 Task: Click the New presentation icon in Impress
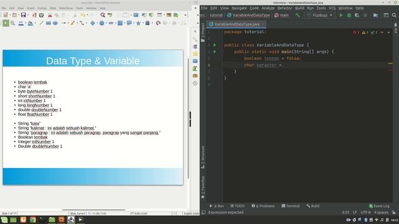[6, 15]
